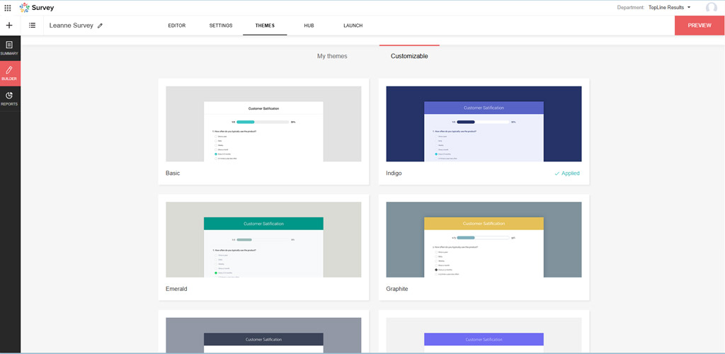
Task: Select the dark slate header theme thumbnail
Action: pos(263,335)
